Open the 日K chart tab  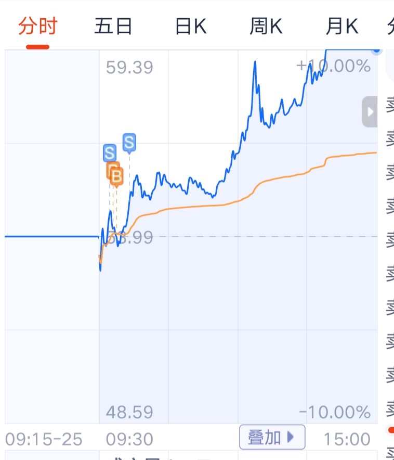coord(191,26)
